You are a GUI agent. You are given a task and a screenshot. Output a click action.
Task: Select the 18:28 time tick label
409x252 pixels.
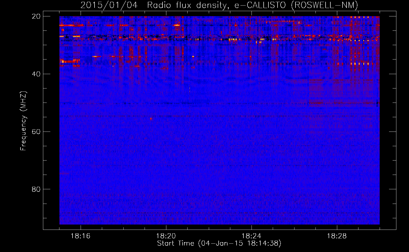[x=337, y=236]
